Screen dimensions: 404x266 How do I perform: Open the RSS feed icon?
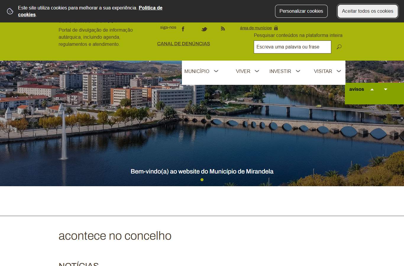tap(223, 29)
